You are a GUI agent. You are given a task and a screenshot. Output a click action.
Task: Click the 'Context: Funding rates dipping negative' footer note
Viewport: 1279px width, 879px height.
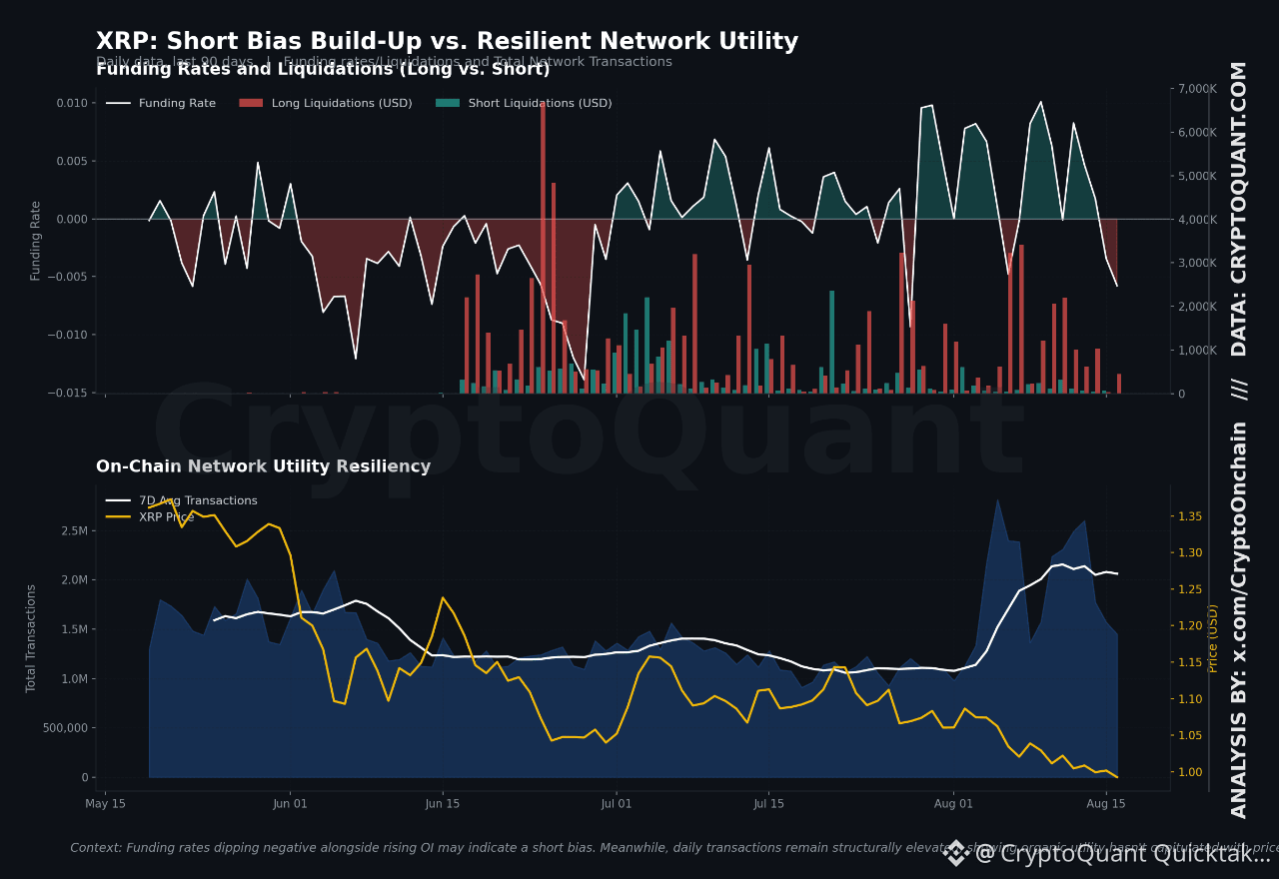pos(674,848)
